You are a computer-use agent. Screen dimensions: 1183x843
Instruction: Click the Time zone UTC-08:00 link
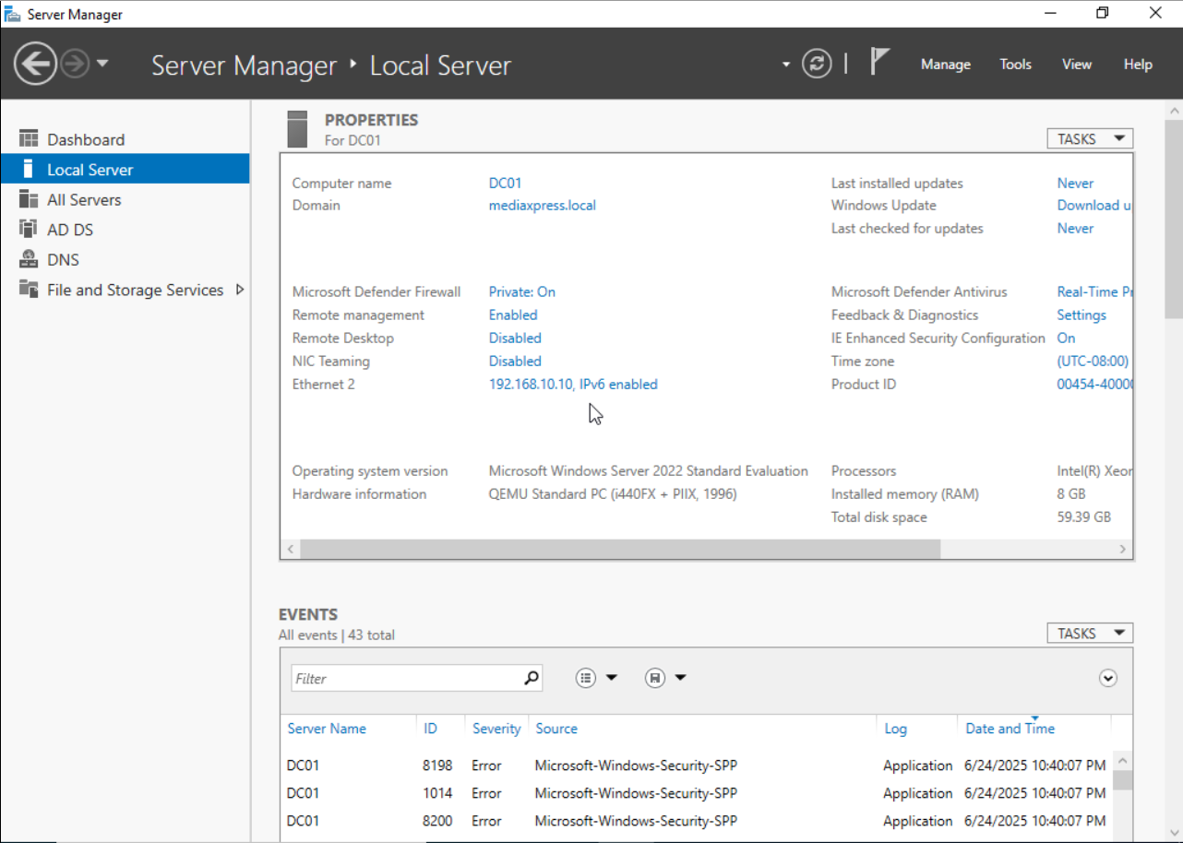point(1093,361)
